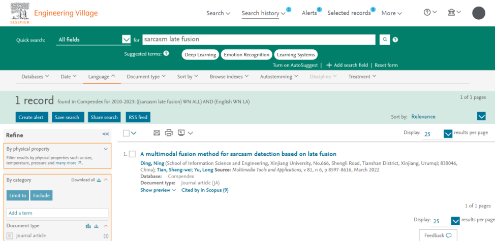
Task: Click the Add a term field
Action: tap(57, 213)
